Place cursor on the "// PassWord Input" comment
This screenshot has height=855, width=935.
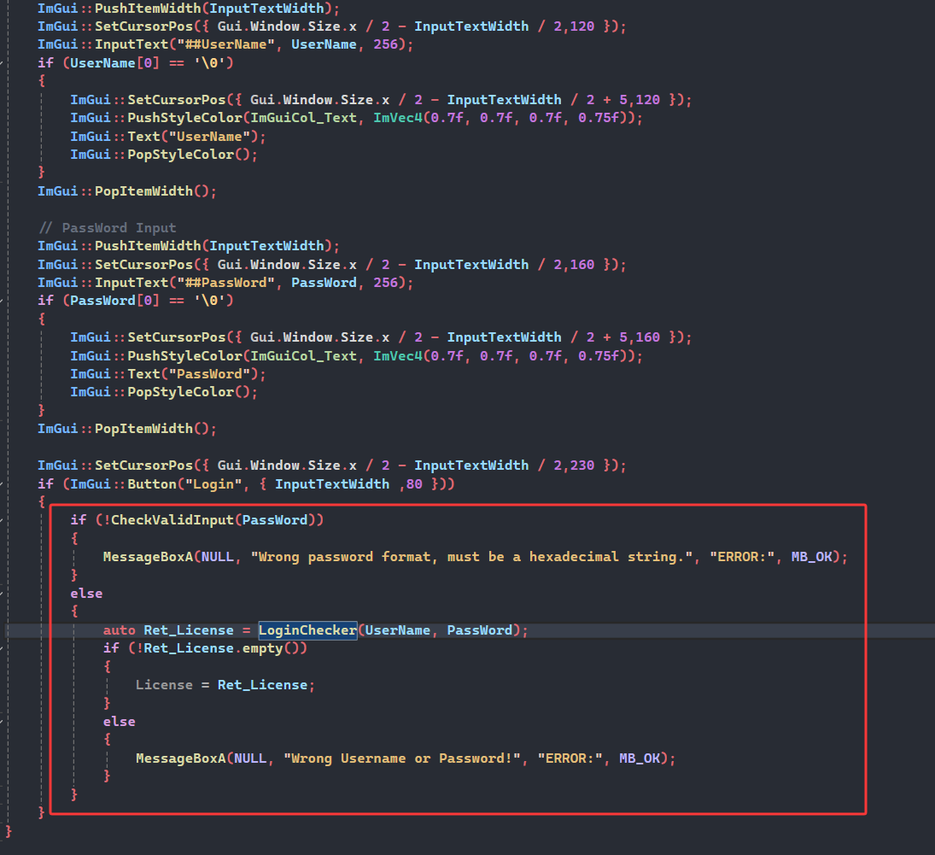pos(108,228)
